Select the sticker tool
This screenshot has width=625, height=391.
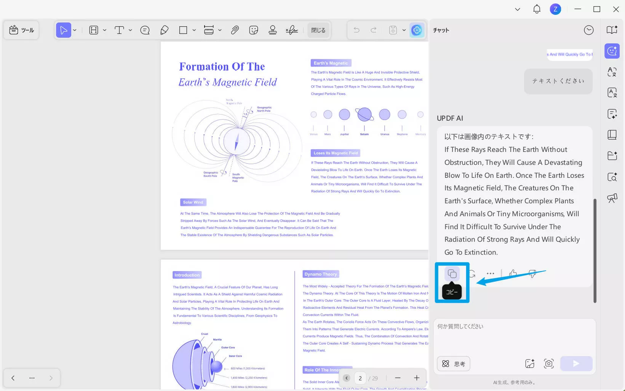point(254,30)
